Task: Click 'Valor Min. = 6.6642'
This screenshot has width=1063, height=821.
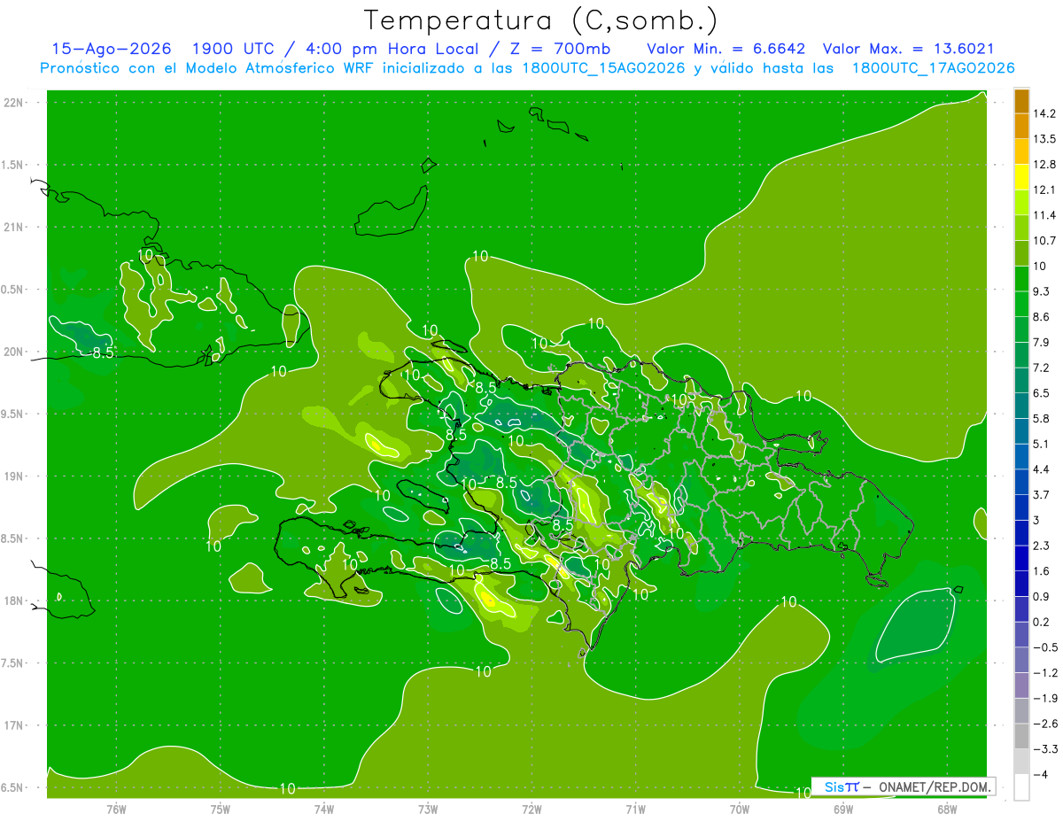Action: (x=726, y=49)
